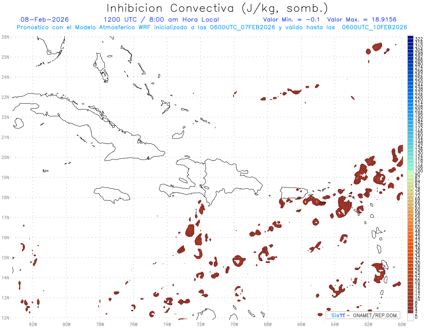Click the title 'Inhibicion Convectiva (J/kg, somb.)'

pos(217,9)
